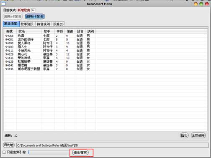Click the progress bar beside 只產生索引檔

tap(49, 152)
